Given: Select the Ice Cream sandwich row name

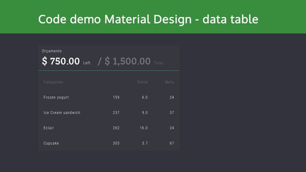Looking at the screenshot, I should click(62, 113).
